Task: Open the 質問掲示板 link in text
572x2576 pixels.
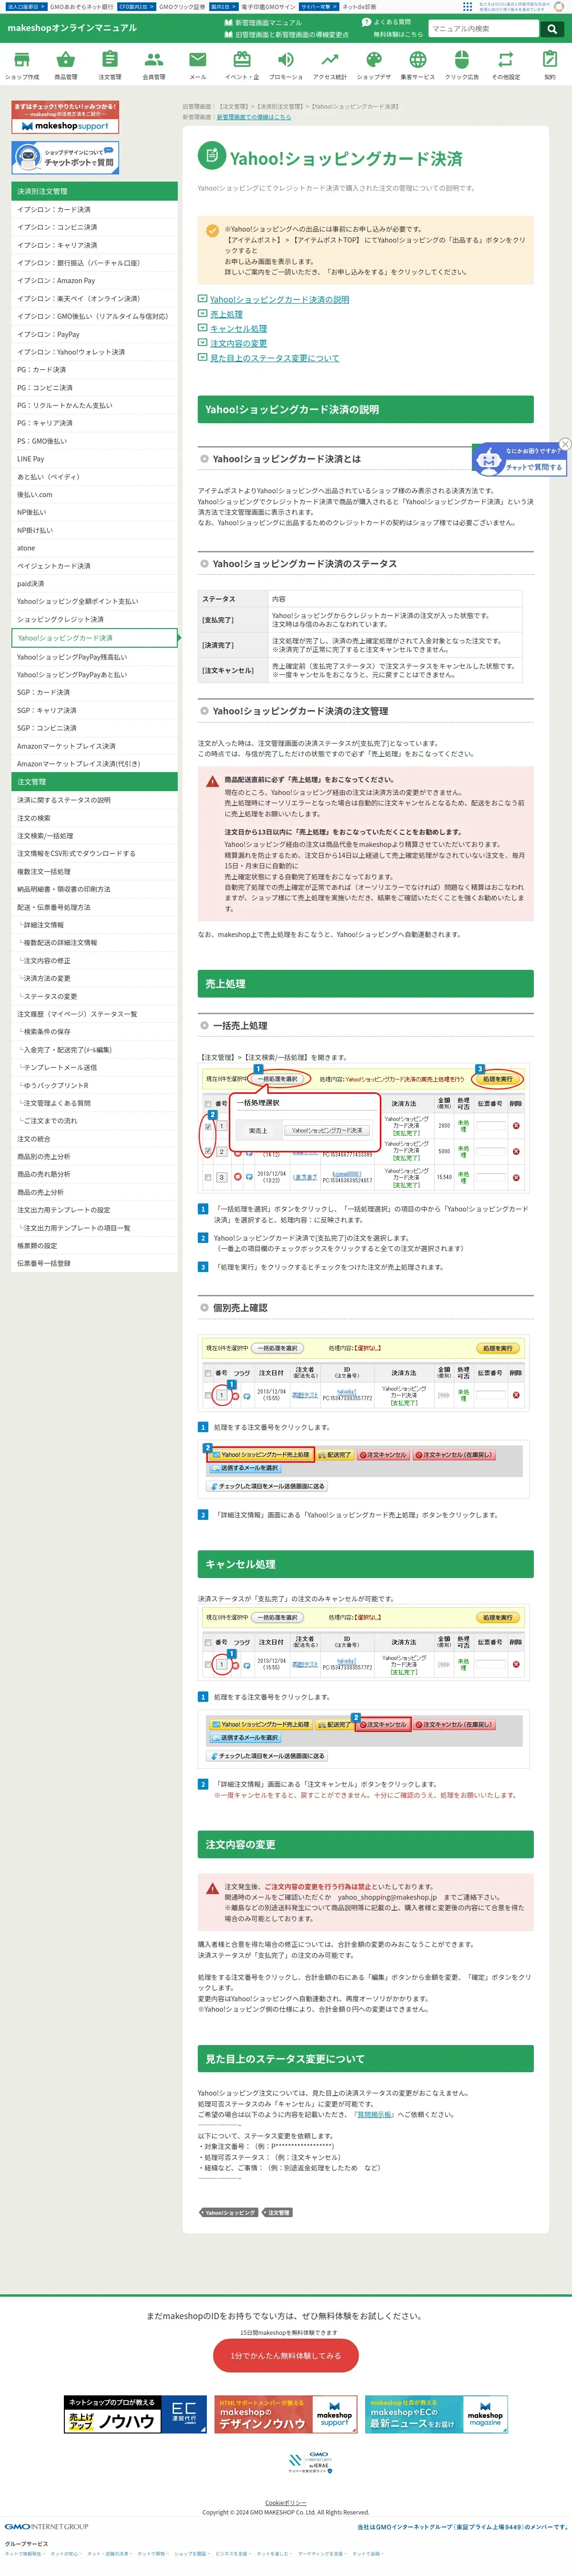Action: 373,2115
